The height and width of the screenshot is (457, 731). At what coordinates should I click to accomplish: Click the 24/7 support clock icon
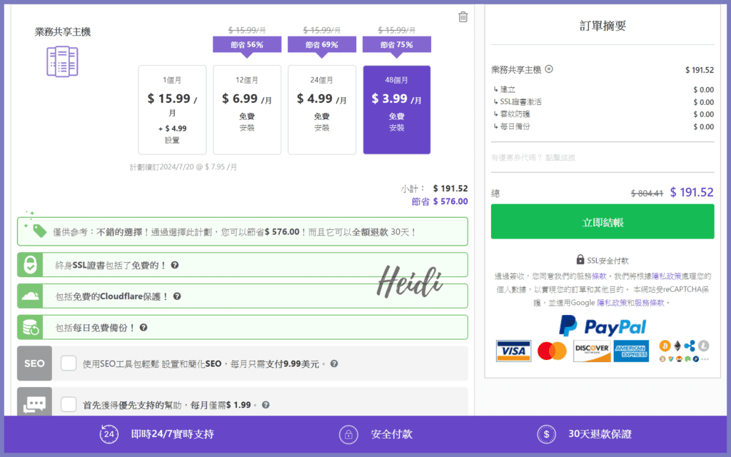click(x=109, y=434)
